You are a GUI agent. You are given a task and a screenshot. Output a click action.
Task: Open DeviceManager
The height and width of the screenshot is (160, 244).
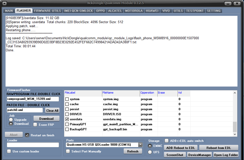[199, 155]
